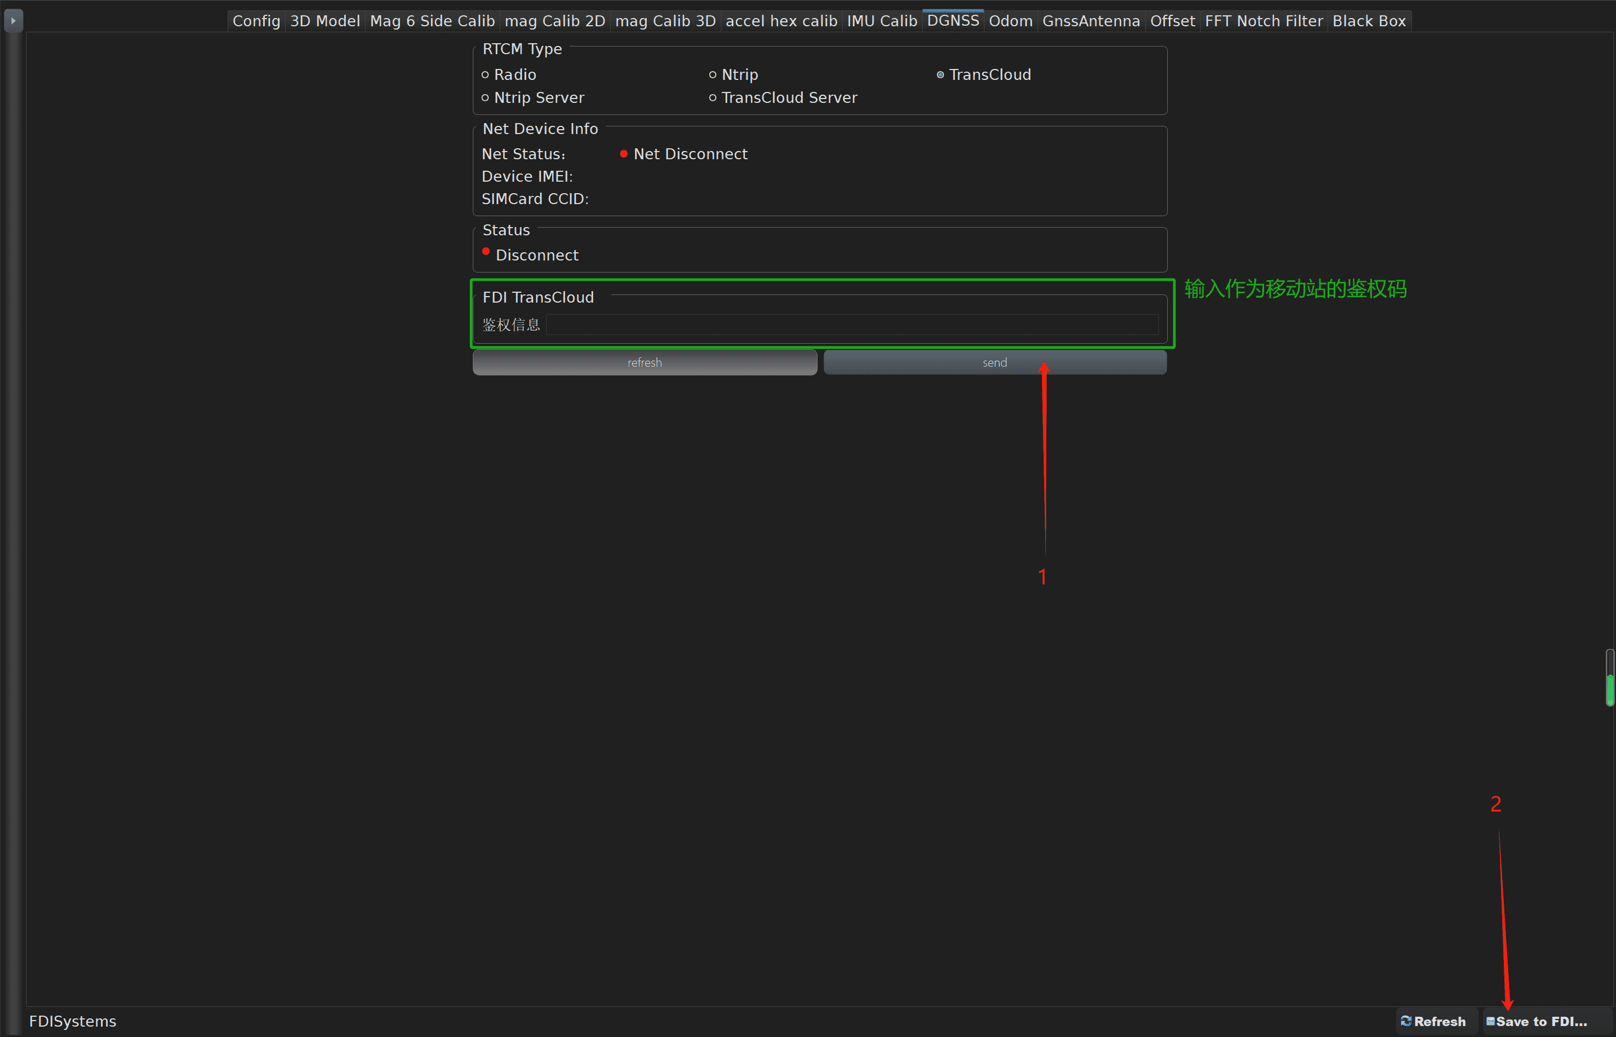This screenshot has width=1616, height=1037.
Task: Open the 3D Model tab
Action: click(x=325, y=21)
